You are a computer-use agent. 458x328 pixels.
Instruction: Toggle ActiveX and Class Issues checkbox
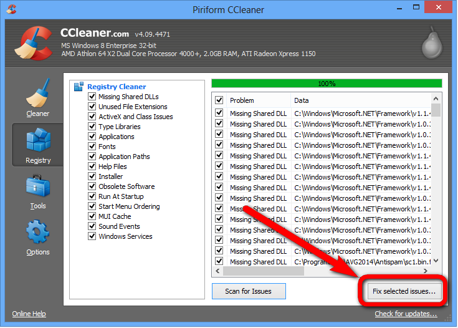(x=92, y=116)
